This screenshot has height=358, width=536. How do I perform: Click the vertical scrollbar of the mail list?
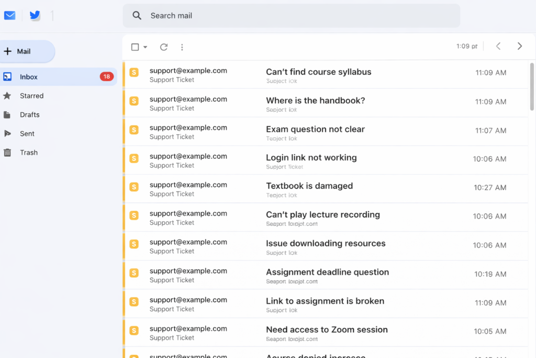[532, 86]
